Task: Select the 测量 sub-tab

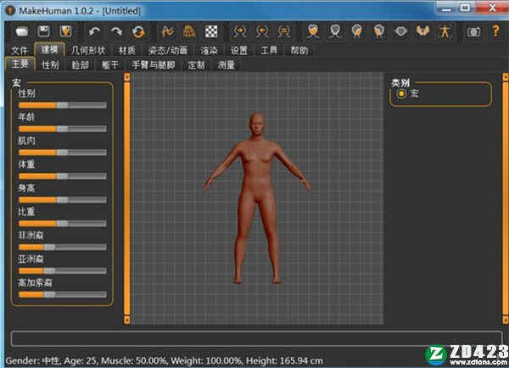Action: (x=227, y=65)
